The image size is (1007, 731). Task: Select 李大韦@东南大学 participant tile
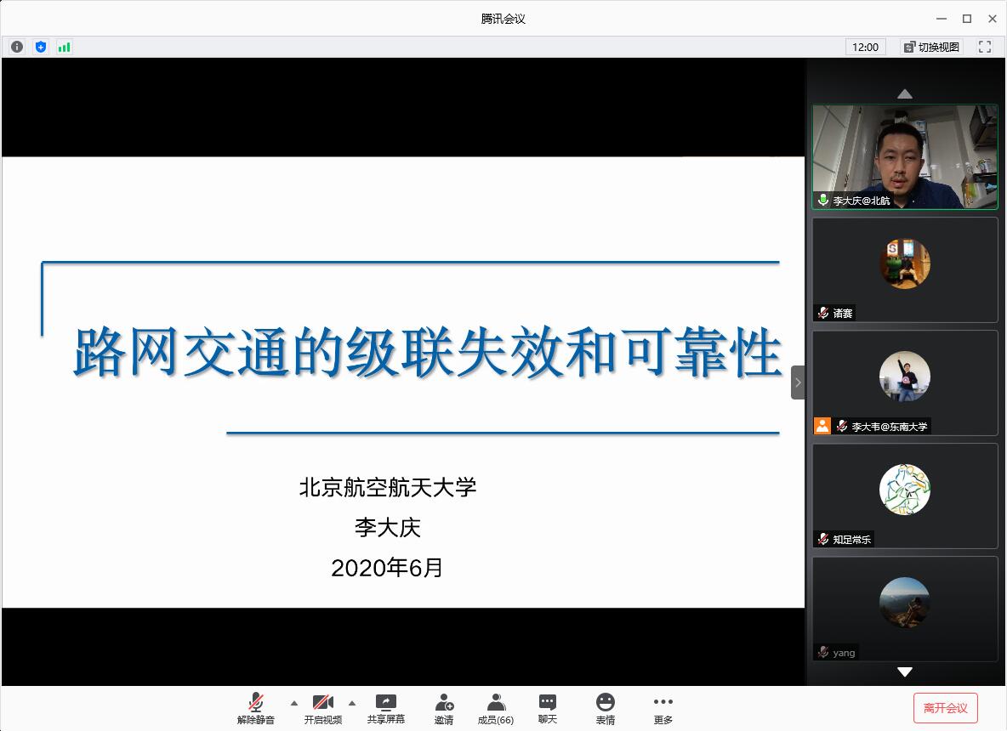[x=905, y=383]
